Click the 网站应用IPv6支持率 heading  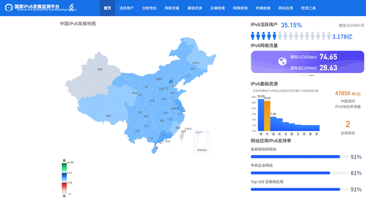271,141
